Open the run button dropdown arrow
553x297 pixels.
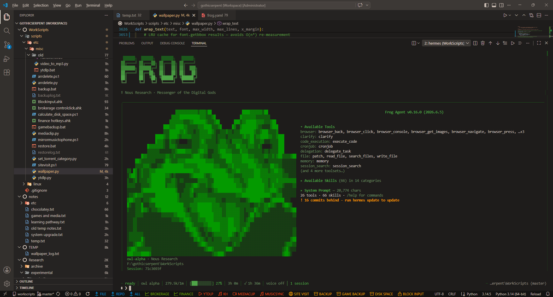tap(510, 15)
